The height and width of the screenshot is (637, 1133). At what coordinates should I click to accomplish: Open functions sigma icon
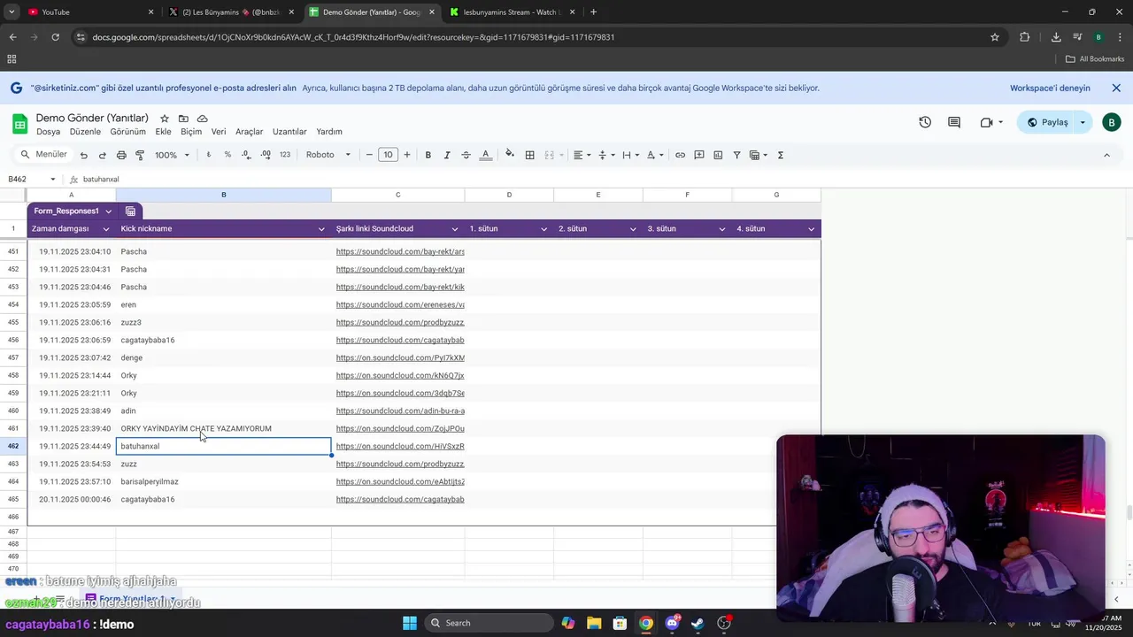click(x=780, y=155)
